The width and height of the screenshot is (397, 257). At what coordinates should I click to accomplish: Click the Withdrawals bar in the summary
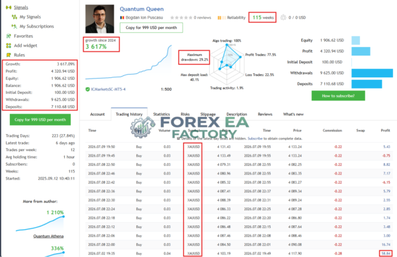pos(372,73)
